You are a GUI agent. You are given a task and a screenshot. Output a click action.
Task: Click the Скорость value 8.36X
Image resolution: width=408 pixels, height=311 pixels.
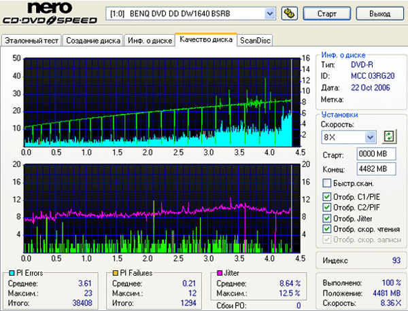tap(390, 303)
